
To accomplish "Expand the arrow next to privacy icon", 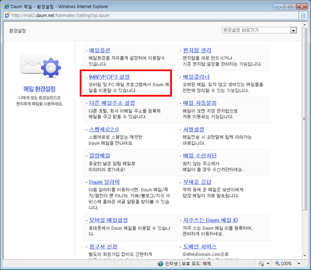I will [x=268, y=263].
